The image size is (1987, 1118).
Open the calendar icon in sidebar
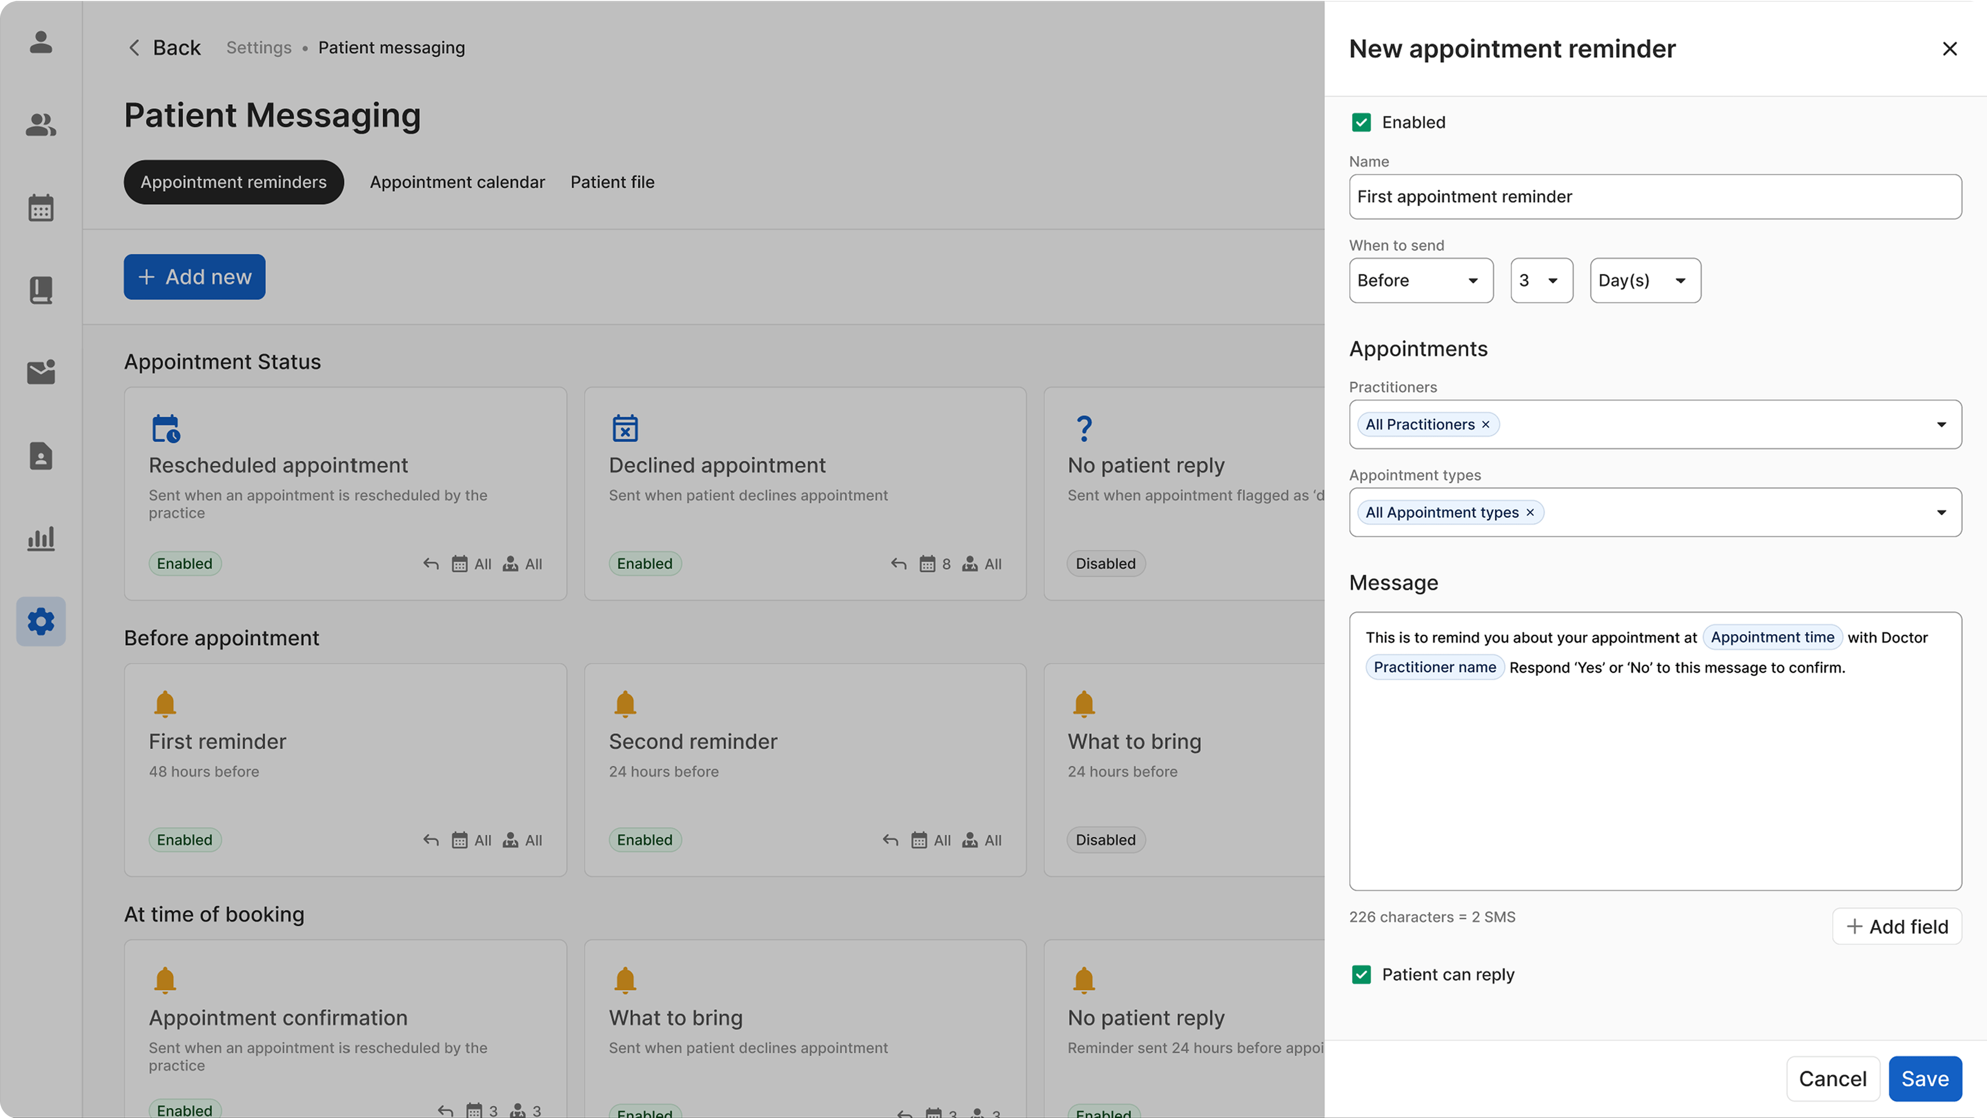coord(41,208)
